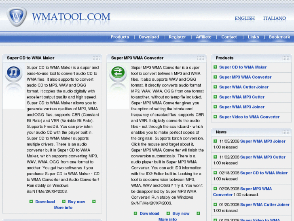Open Super WMA Cutter Joiner news link

click(265, 204)
